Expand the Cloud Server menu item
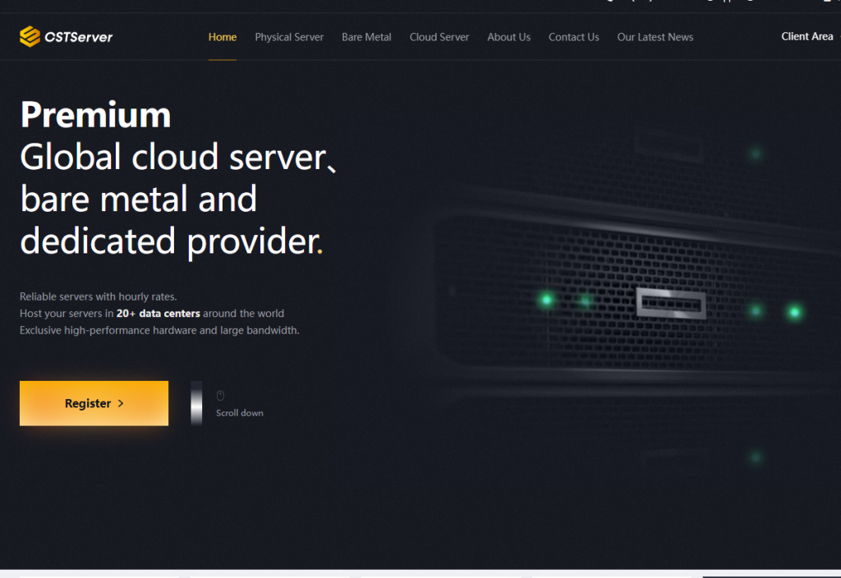Screen dimensions: 841x578 tap(439, 37)
